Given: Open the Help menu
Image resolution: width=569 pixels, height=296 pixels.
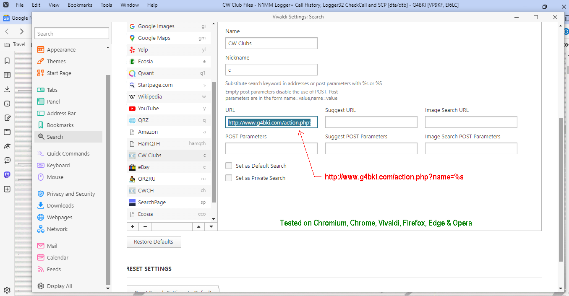Looking at the screenshot, I should click(152, 5).
